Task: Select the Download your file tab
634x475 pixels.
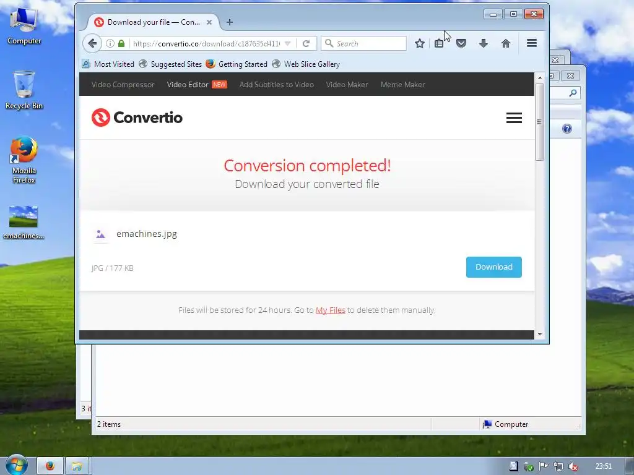Action: (153, 22)
